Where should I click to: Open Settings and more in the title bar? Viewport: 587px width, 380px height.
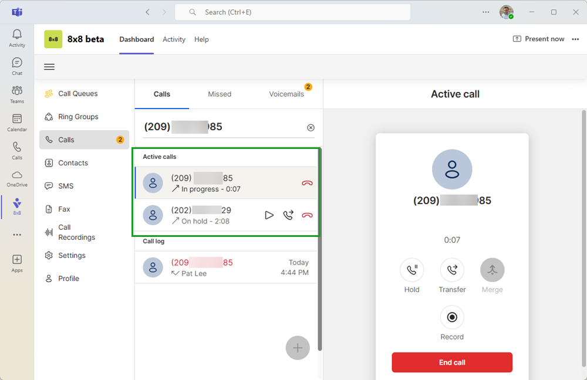point(485,12)
